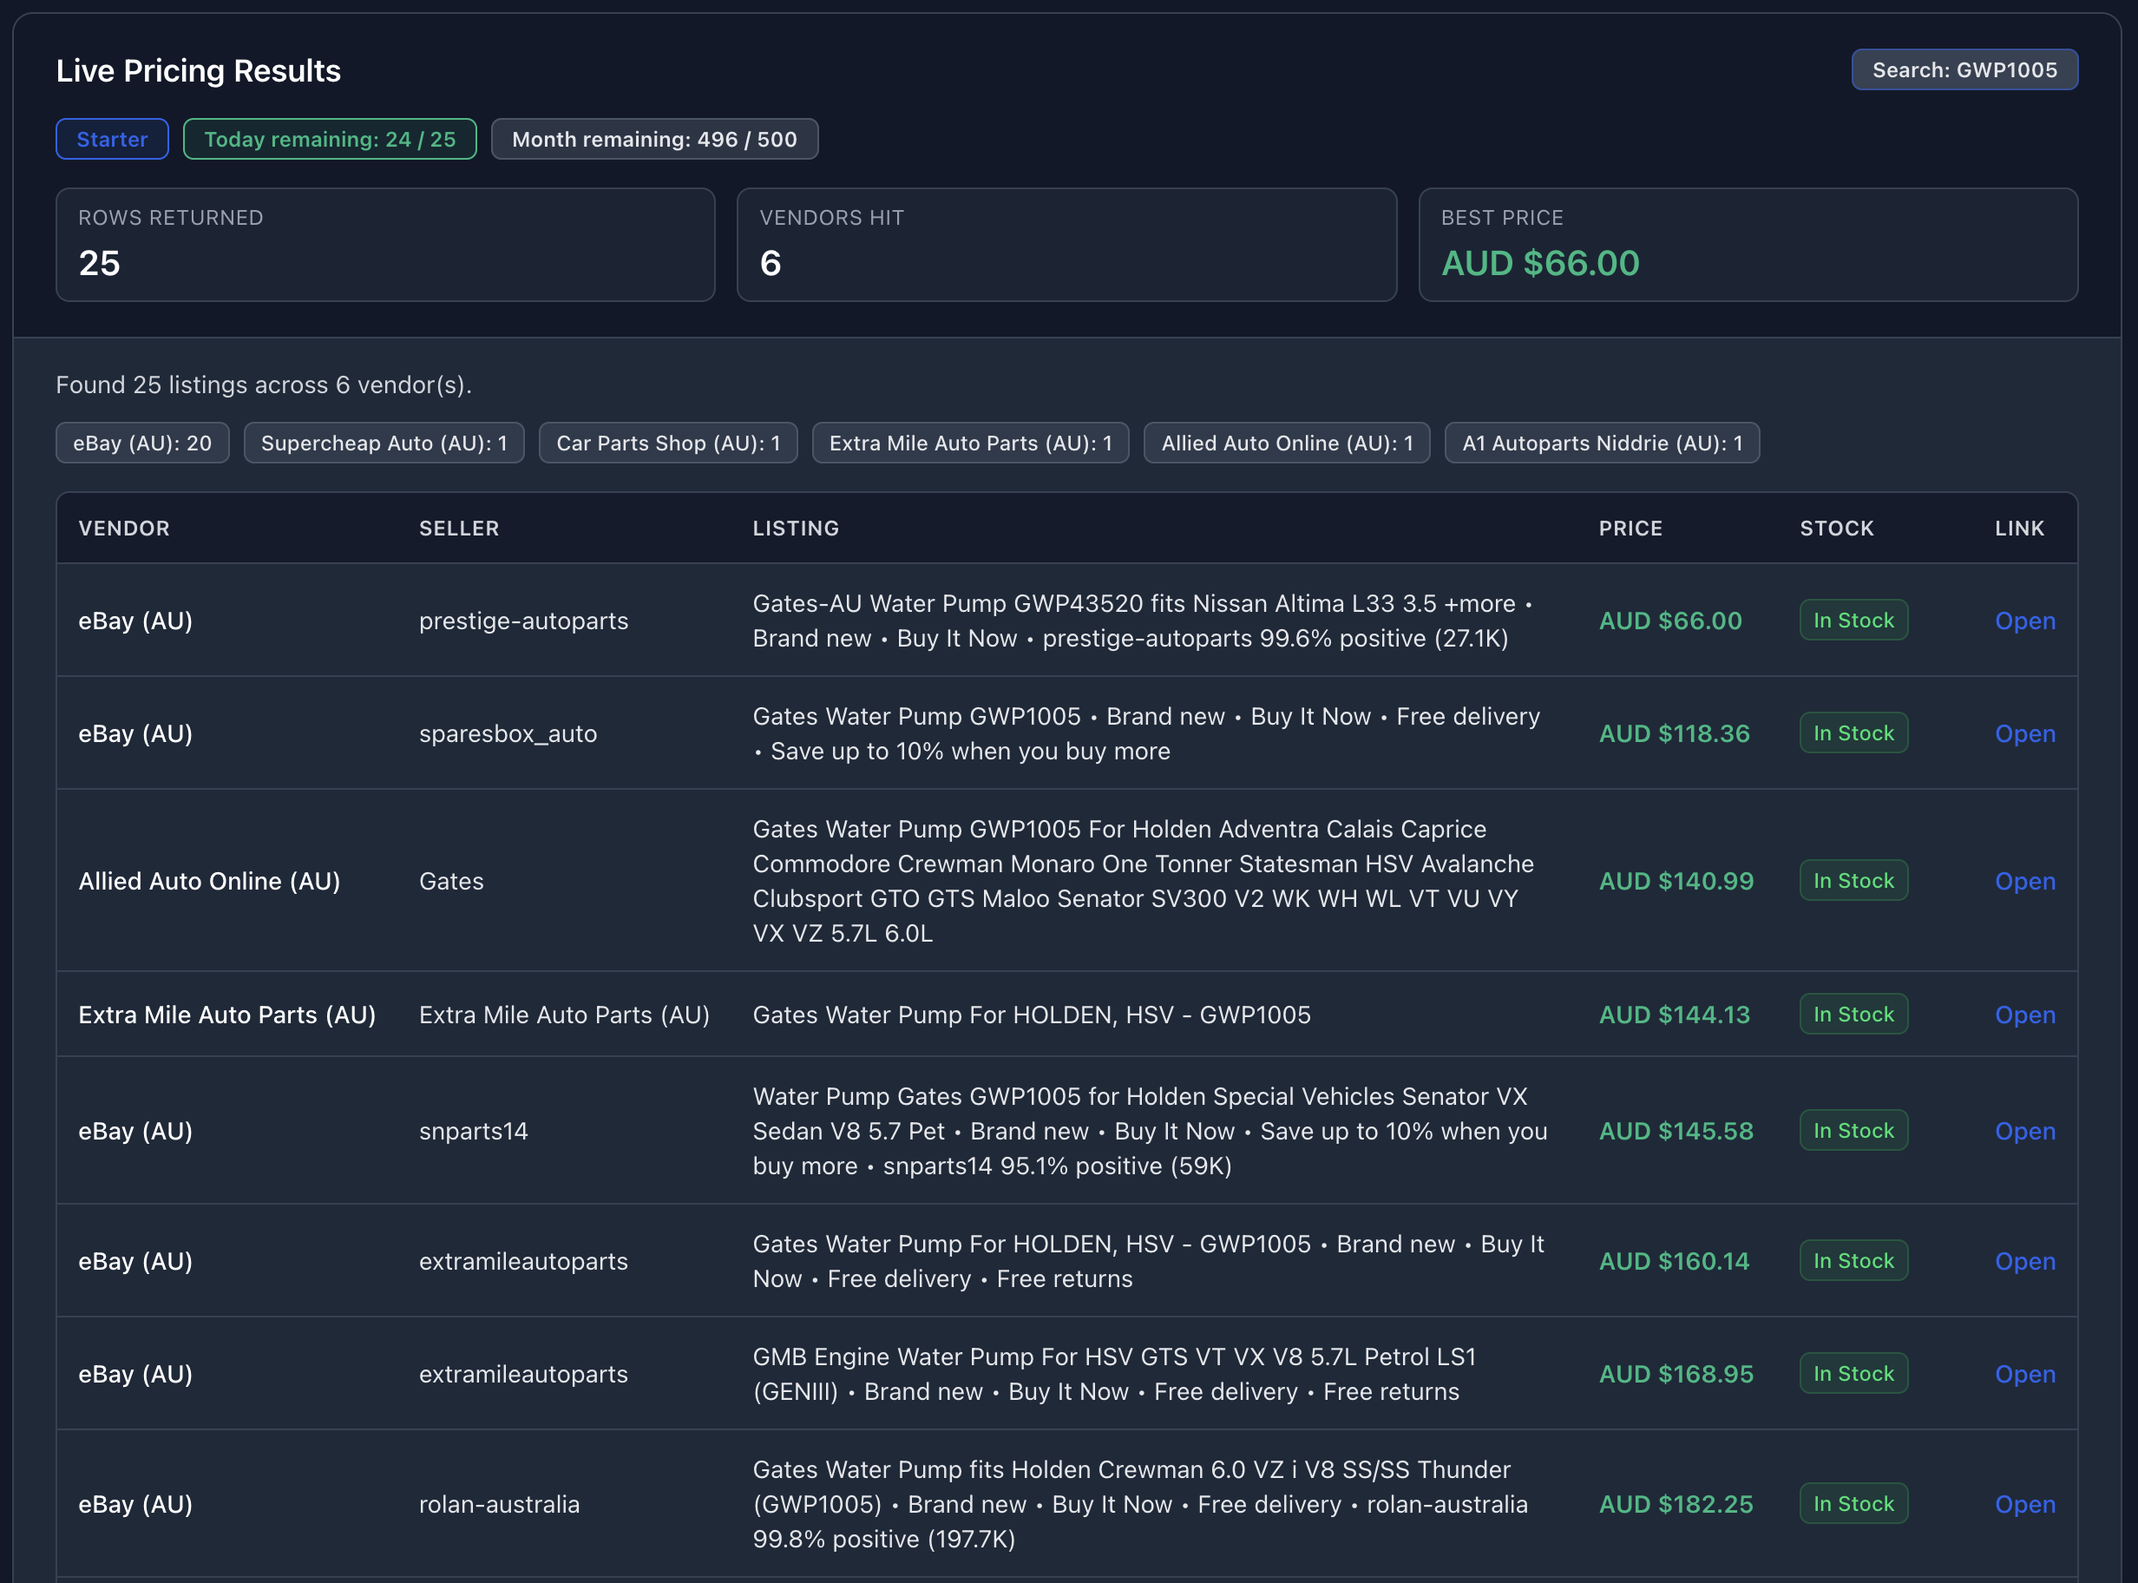Viewport: 2138px width, 1583px height.
Task: Click the Starter plan badge
Action: click(x=112, y=139)
